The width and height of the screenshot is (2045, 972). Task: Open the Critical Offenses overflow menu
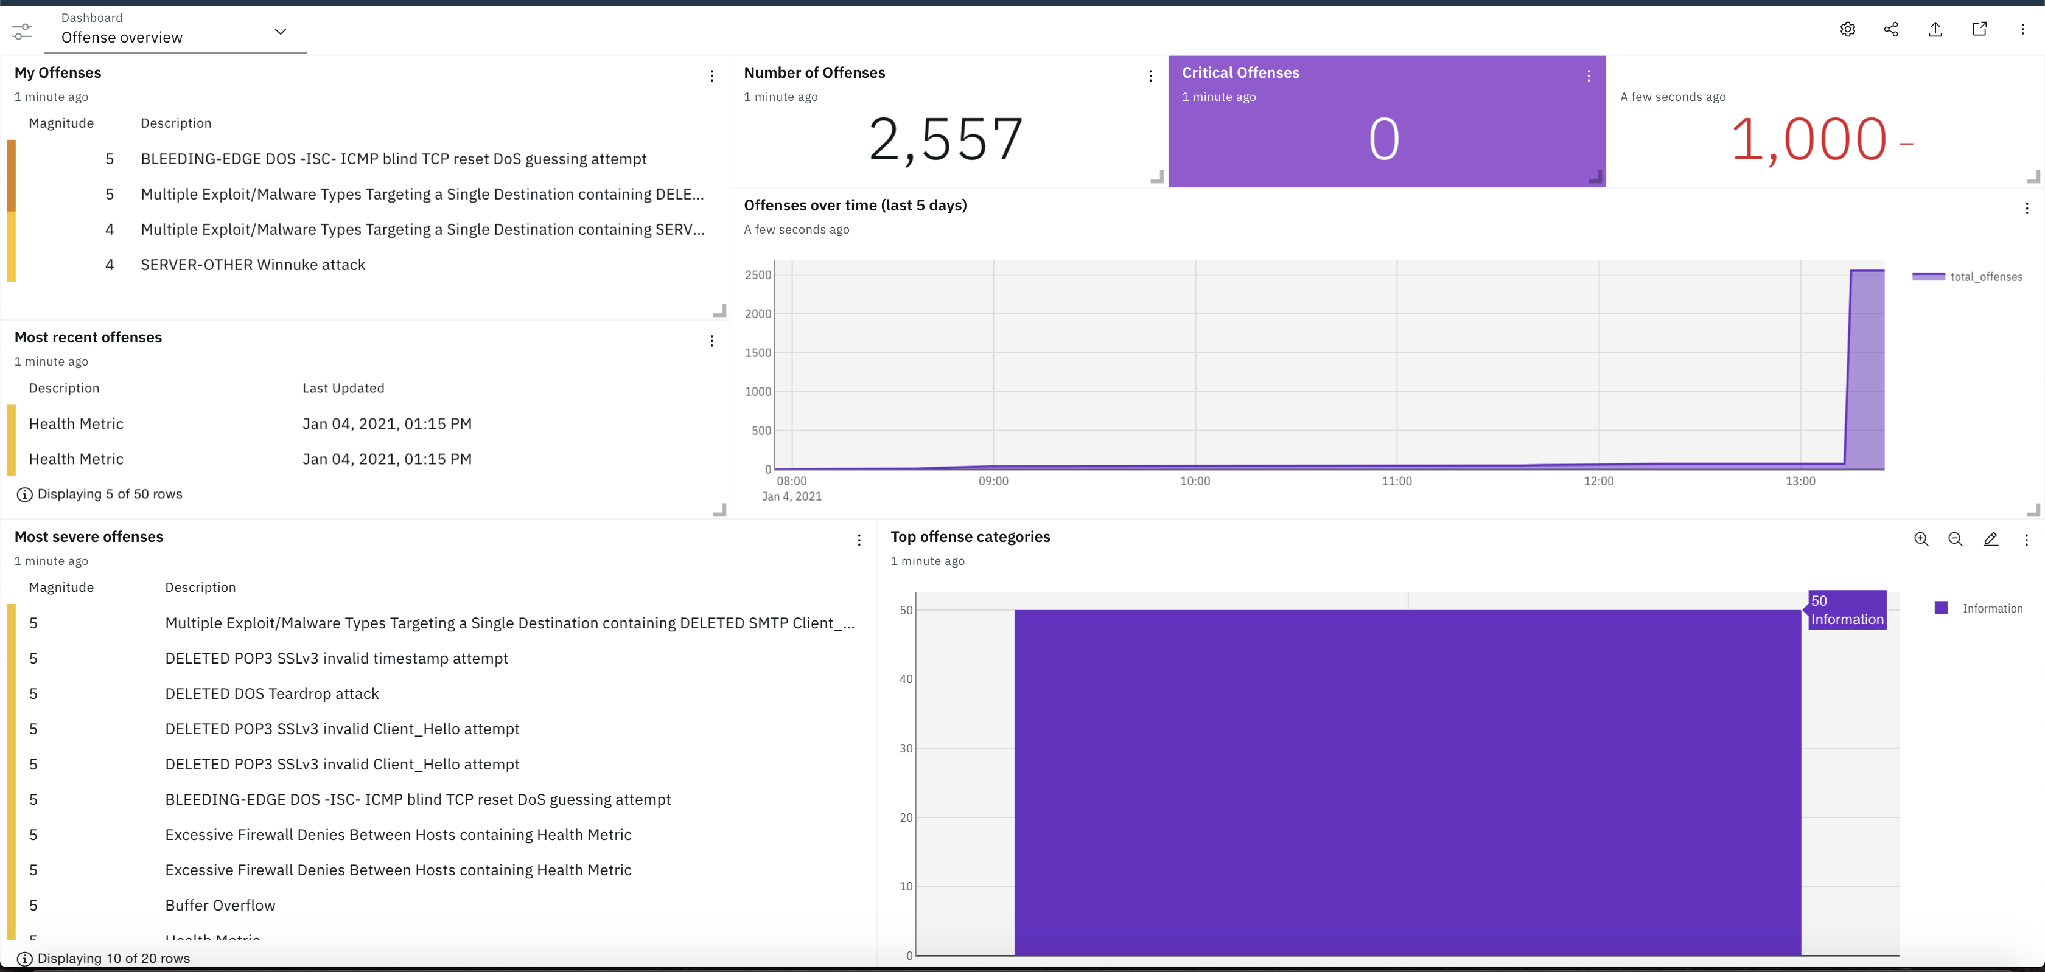point(1589,75)
